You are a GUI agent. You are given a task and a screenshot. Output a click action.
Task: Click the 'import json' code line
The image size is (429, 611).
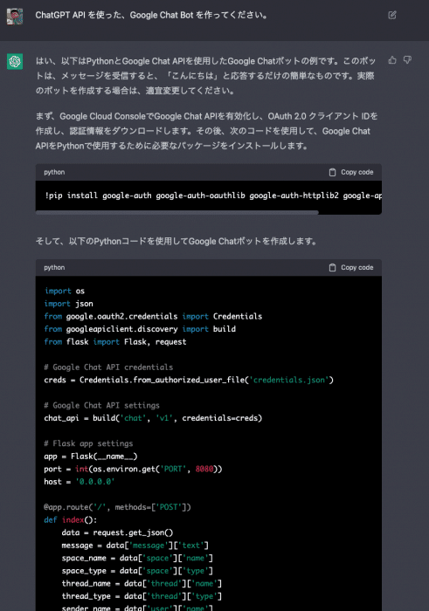69,304
